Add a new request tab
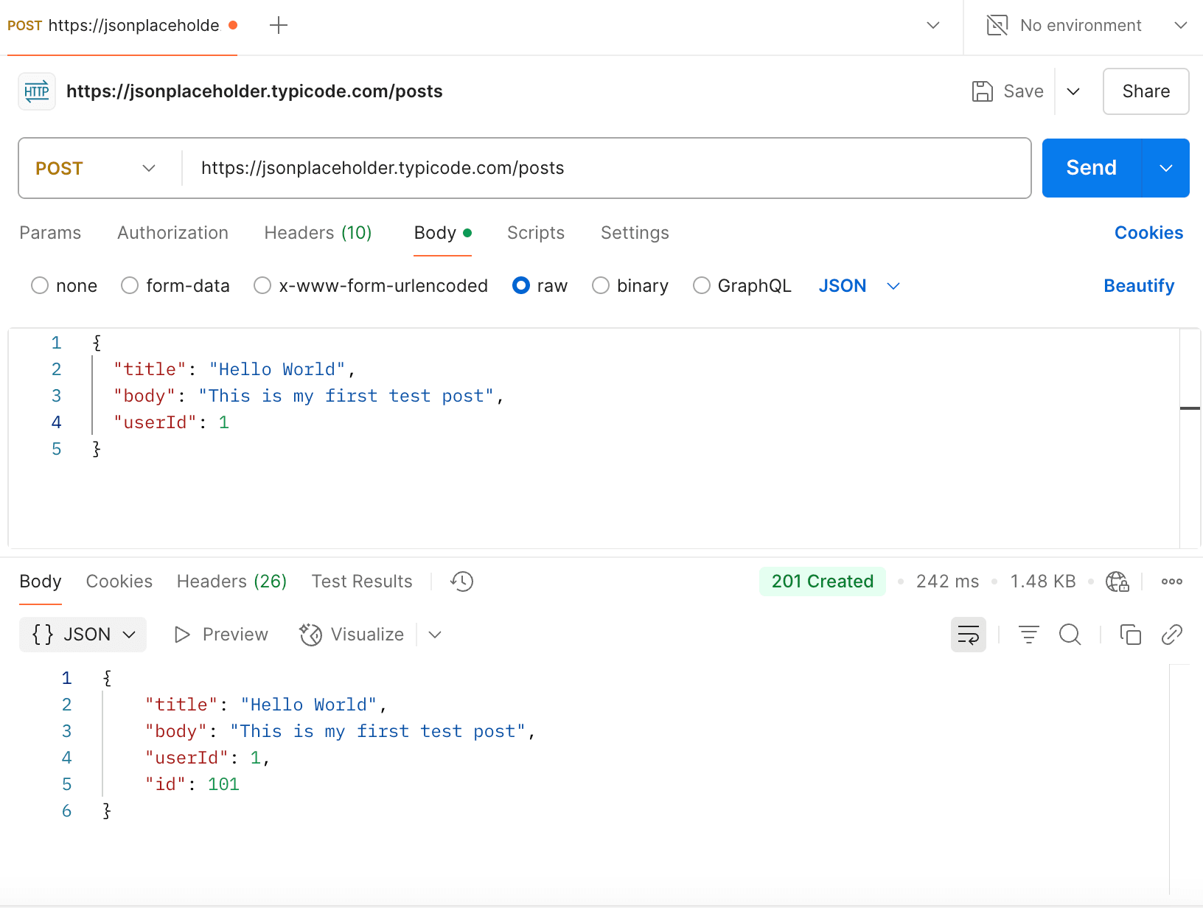The height and width of the screenshot is (908, 1203). click(x=279, y=26)
